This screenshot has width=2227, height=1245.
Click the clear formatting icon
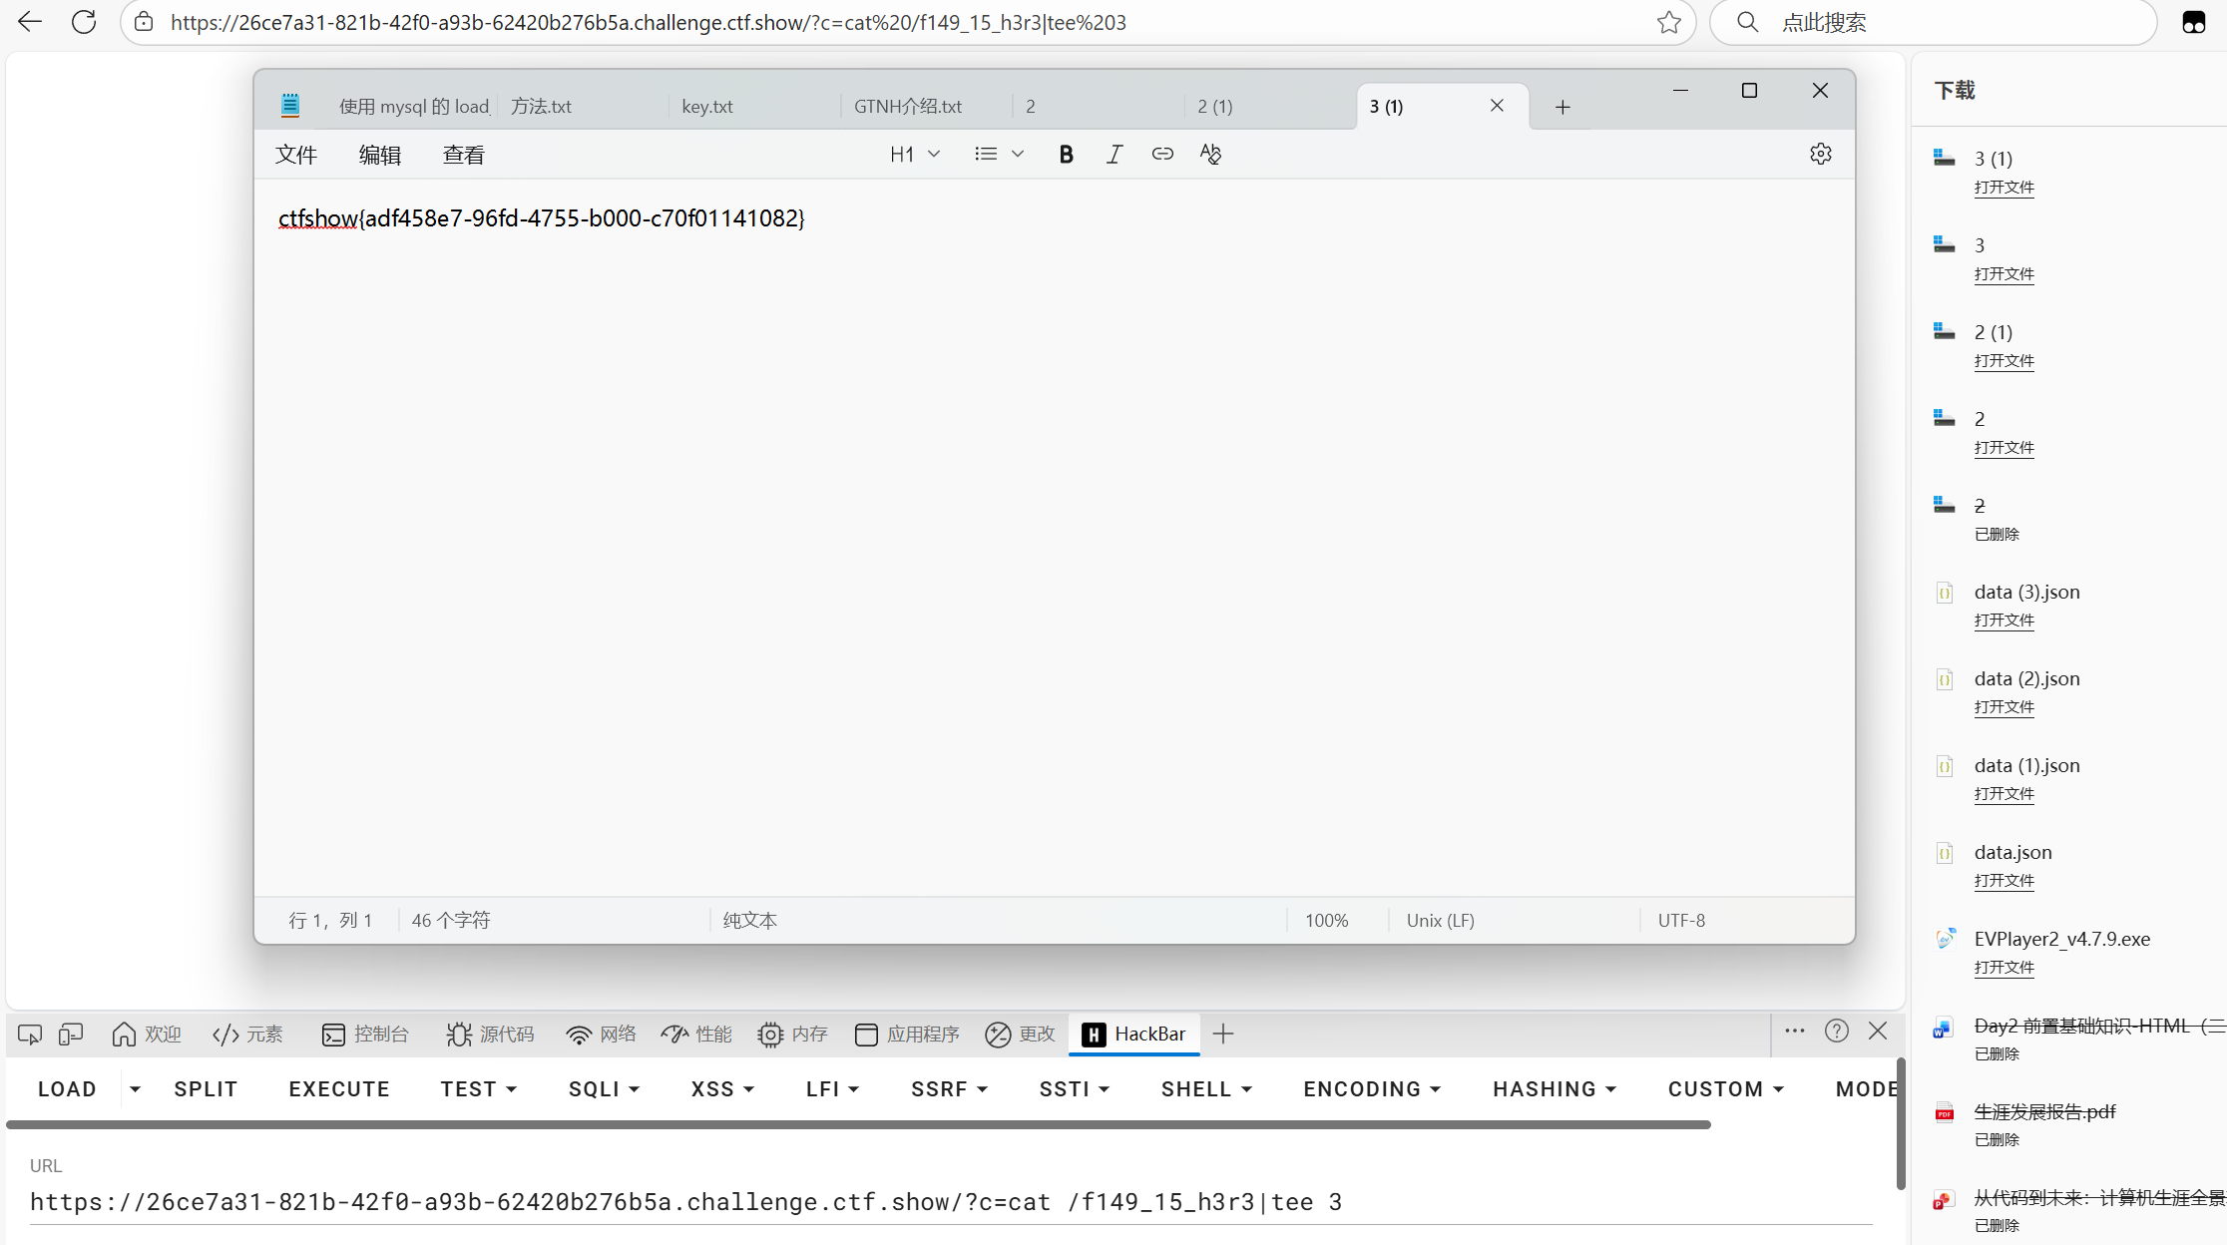[1210, 154]
